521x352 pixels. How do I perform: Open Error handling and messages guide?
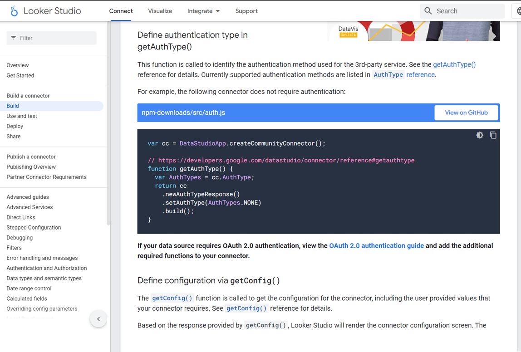[x=42, y=258]
